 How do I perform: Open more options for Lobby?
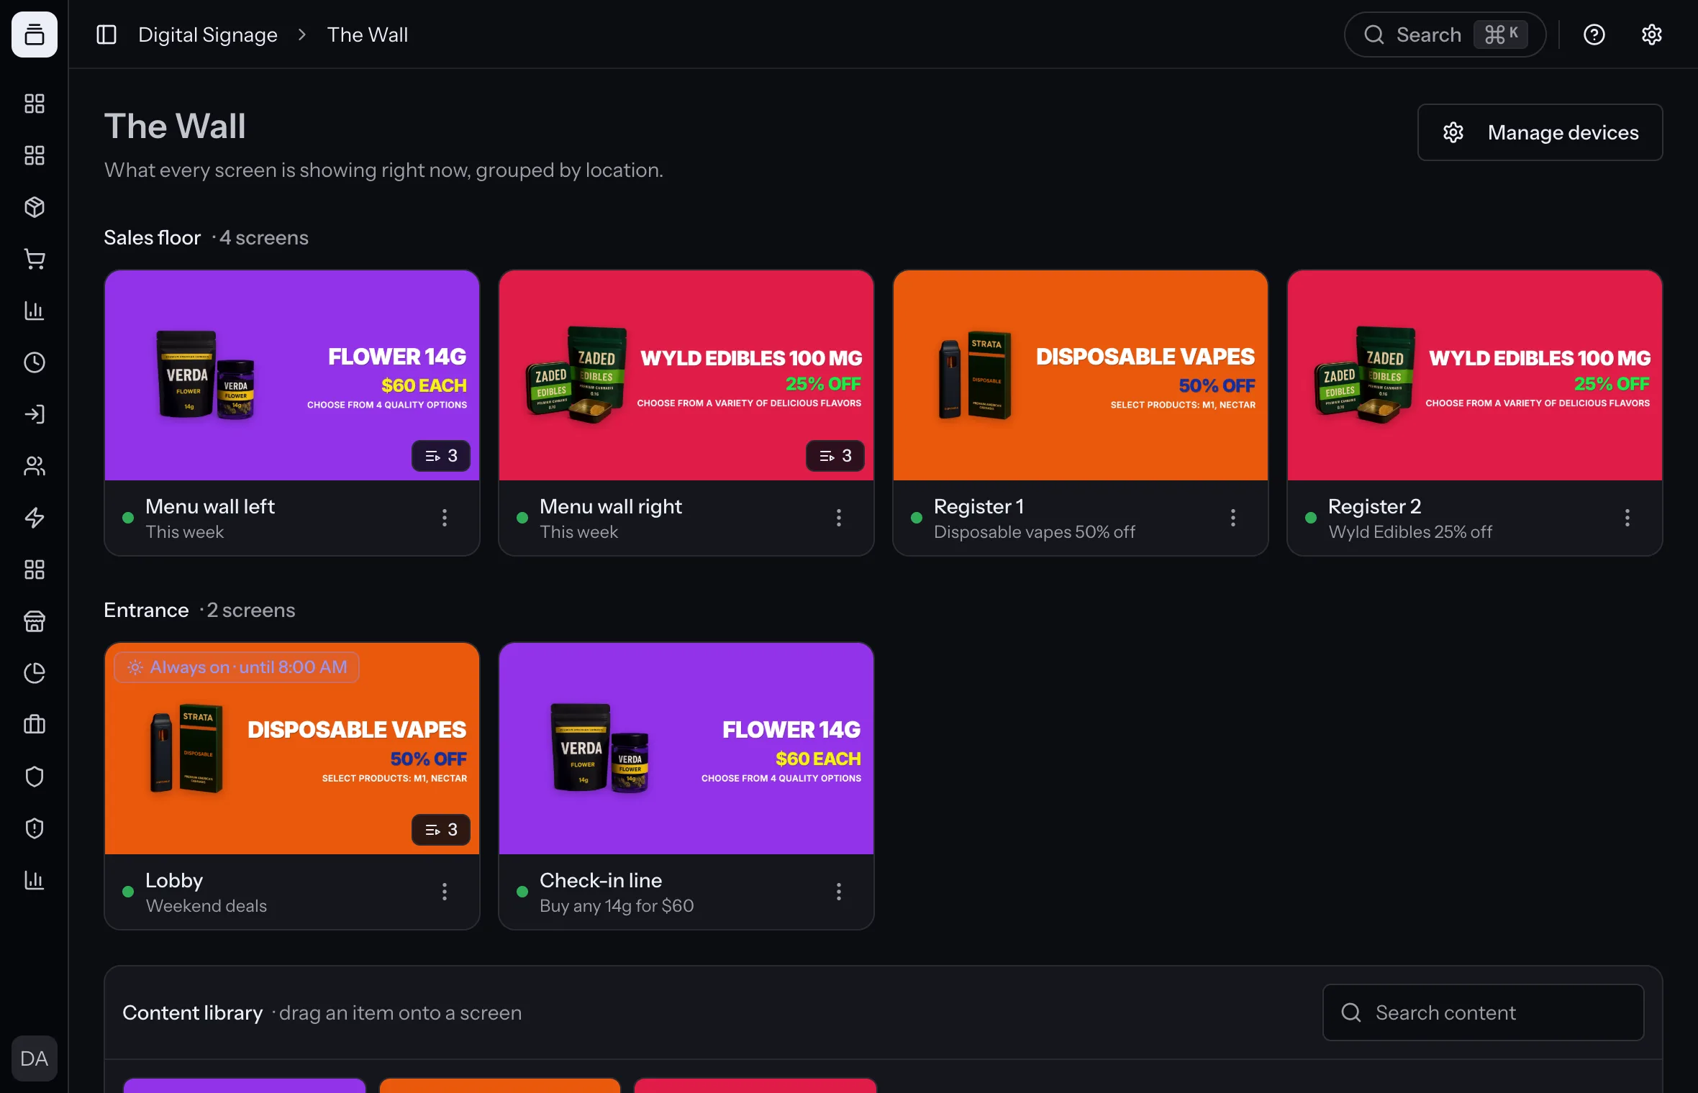pos(445,892)
